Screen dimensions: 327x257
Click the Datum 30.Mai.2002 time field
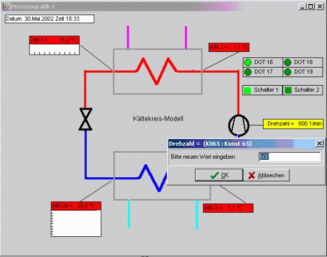click(x=50, y=19)
